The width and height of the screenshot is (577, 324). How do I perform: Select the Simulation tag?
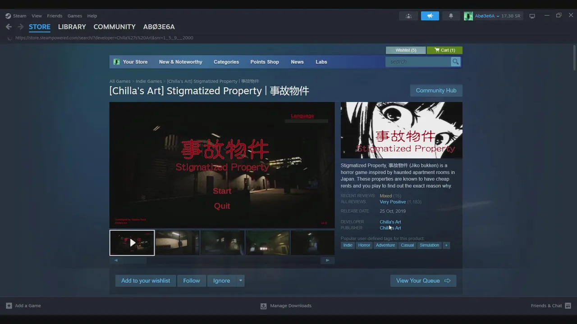coord(429,245)
